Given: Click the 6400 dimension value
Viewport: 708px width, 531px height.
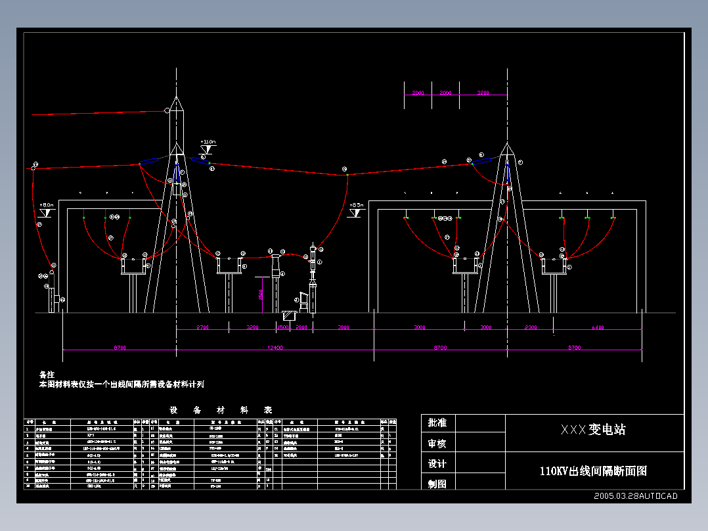Looking at the screenshot, I should 598,328.
